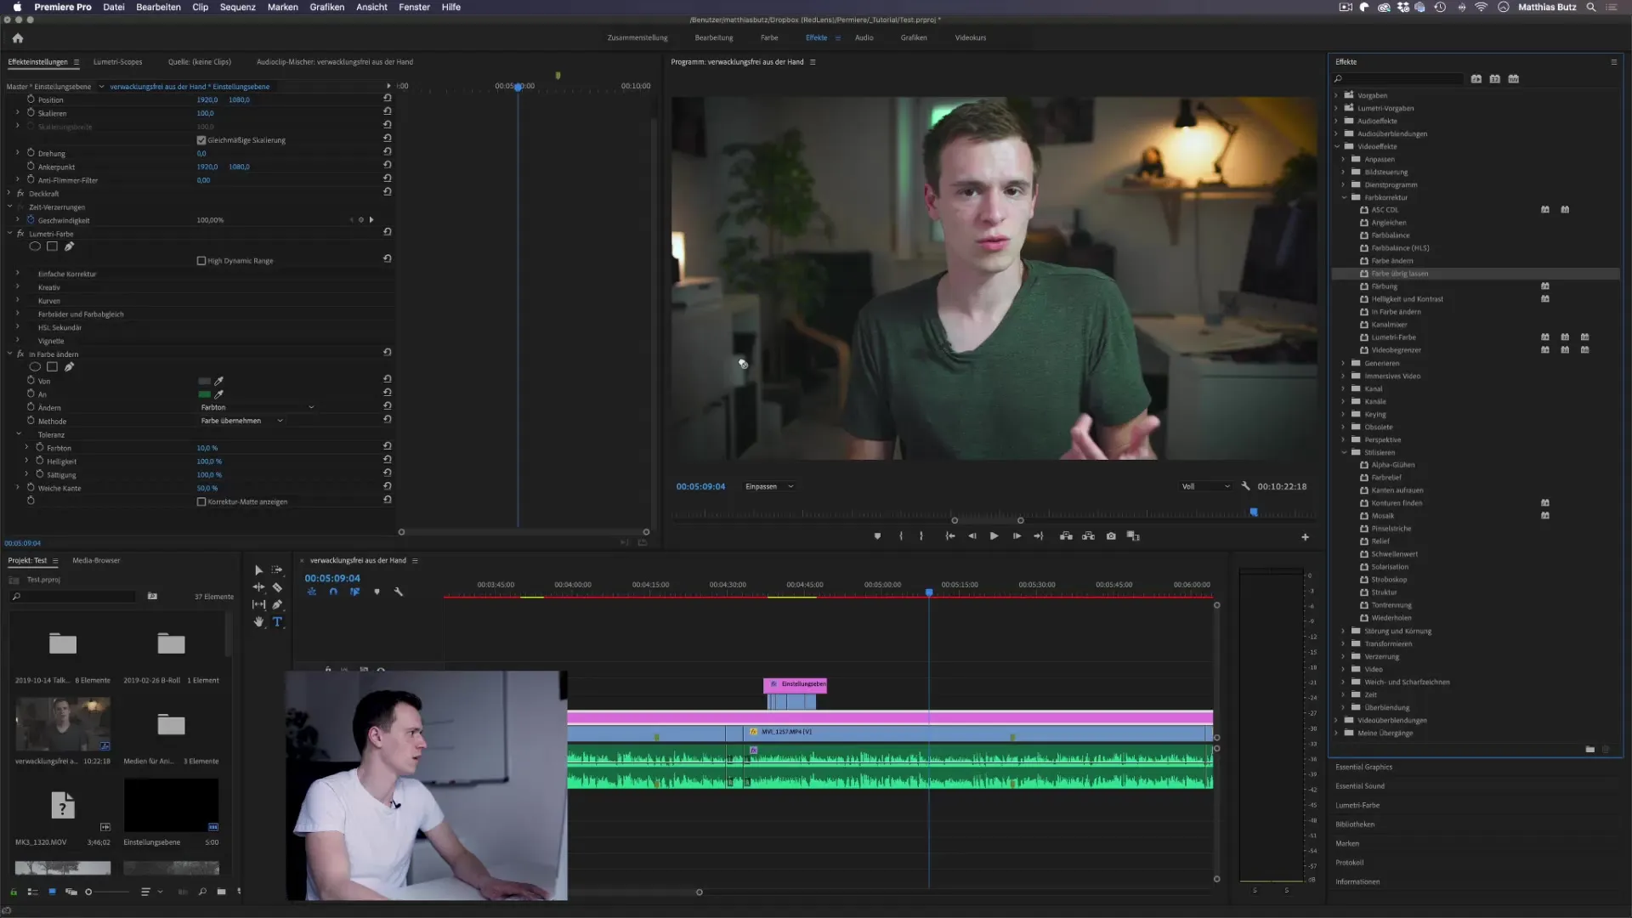Open Bibliotheken panel

1355,824
